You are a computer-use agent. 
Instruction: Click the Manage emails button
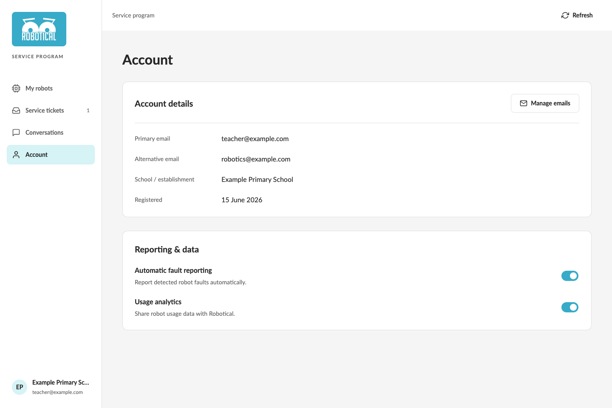[545, 103]
